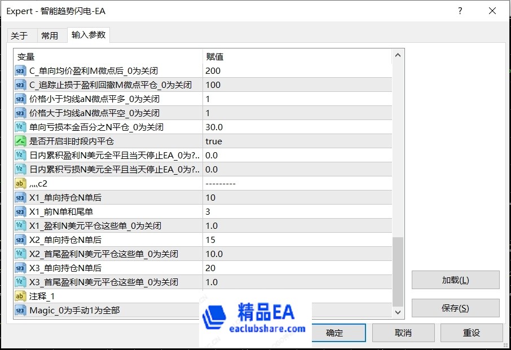Click variable name 是否开启非时段内平仓
511x350 pixels.
point(72,141)
